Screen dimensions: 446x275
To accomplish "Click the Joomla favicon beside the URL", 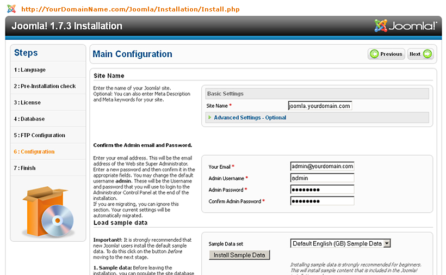I will point(11,9).
